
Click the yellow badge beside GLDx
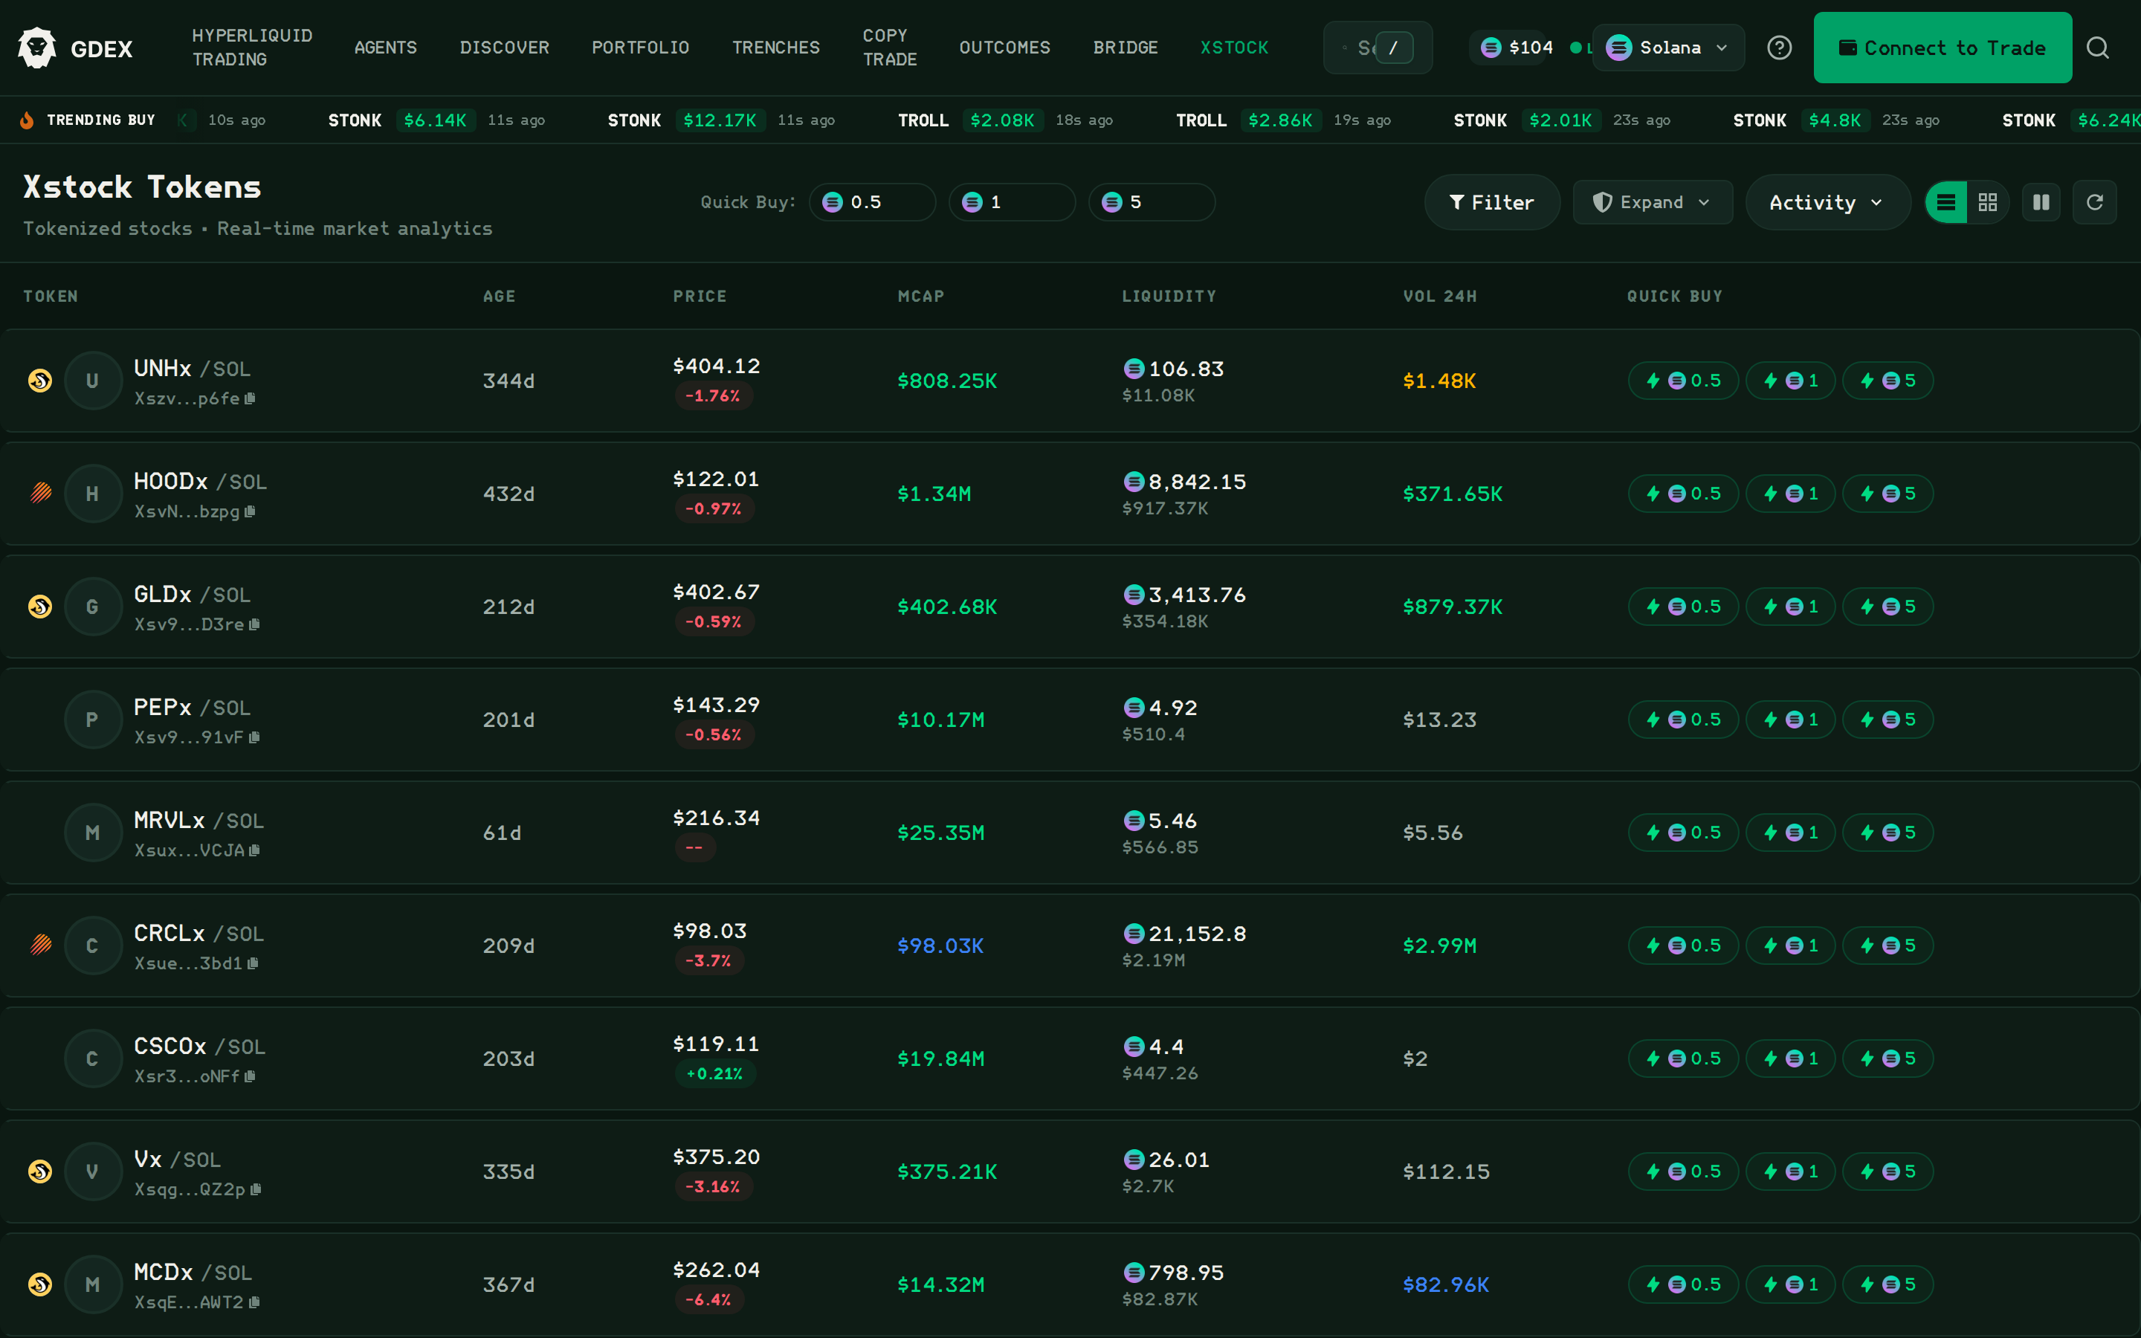[x=40, y=606]
